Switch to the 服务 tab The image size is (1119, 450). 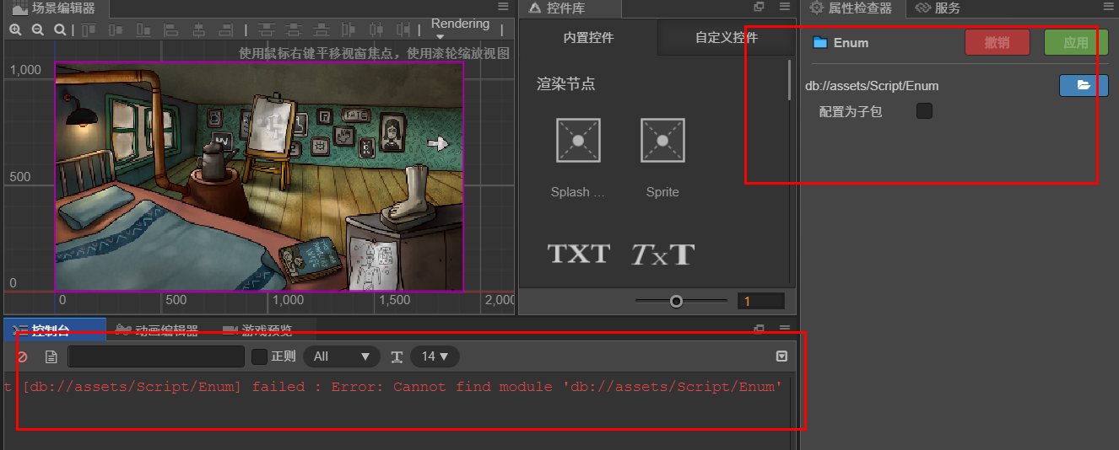pyautogui.click(x=938, y=8)
